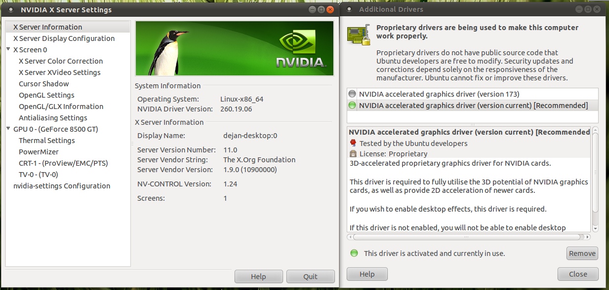The image size is (609, 290).
Task: Click Close button in Additional Drivers window
Action: [x=578, y=274]
